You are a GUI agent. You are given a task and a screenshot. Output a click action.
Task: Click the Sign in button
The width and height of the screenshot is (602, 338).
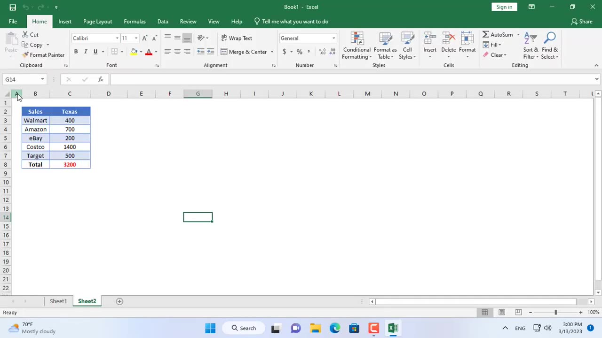click(504, 7)
